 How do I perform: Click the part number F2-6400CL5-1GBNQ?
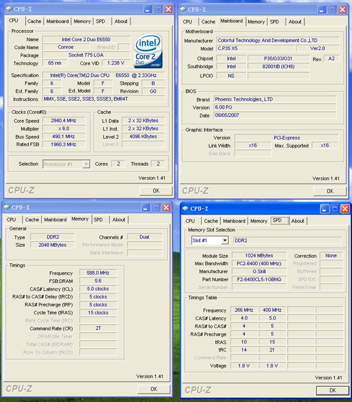coord(259,279)
